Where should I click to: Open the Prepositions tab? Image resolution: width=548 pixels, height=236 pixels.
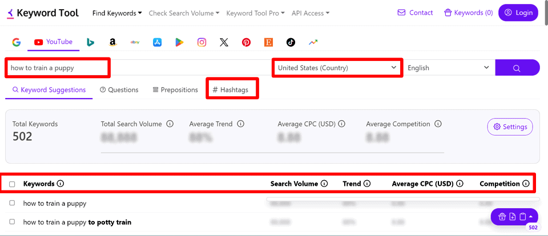175,89
